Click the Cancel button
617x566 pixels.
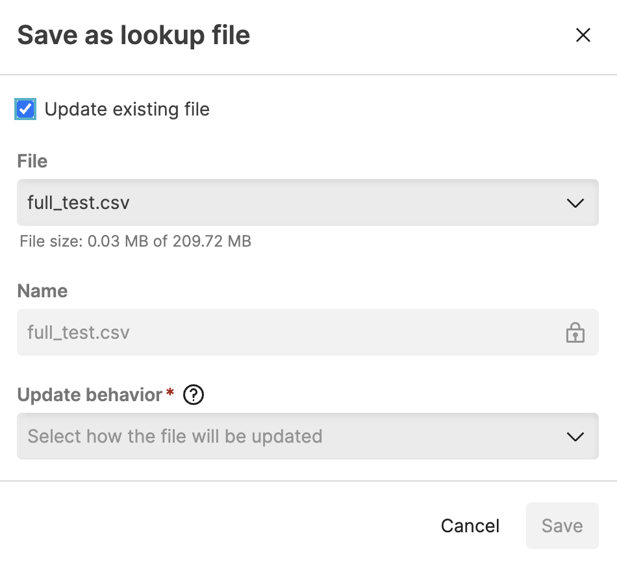tap(470, 526)
